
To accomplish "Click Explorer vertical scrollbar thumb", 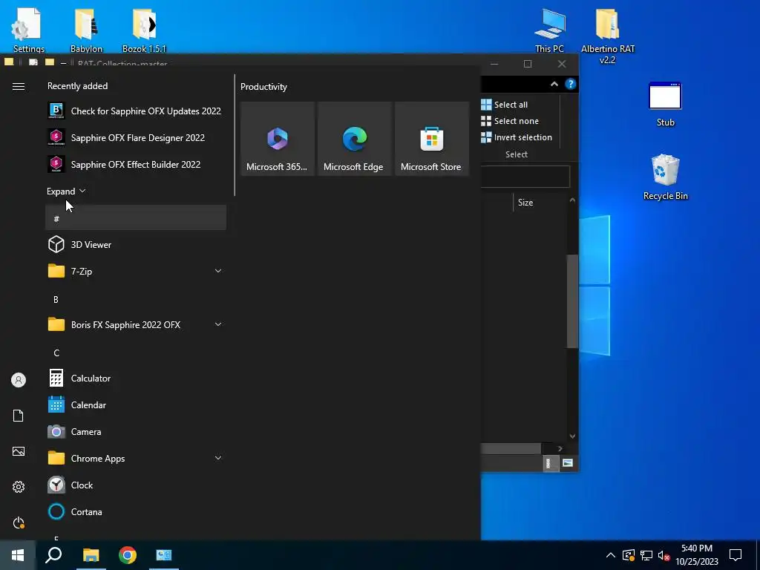I will click(572, 301).
